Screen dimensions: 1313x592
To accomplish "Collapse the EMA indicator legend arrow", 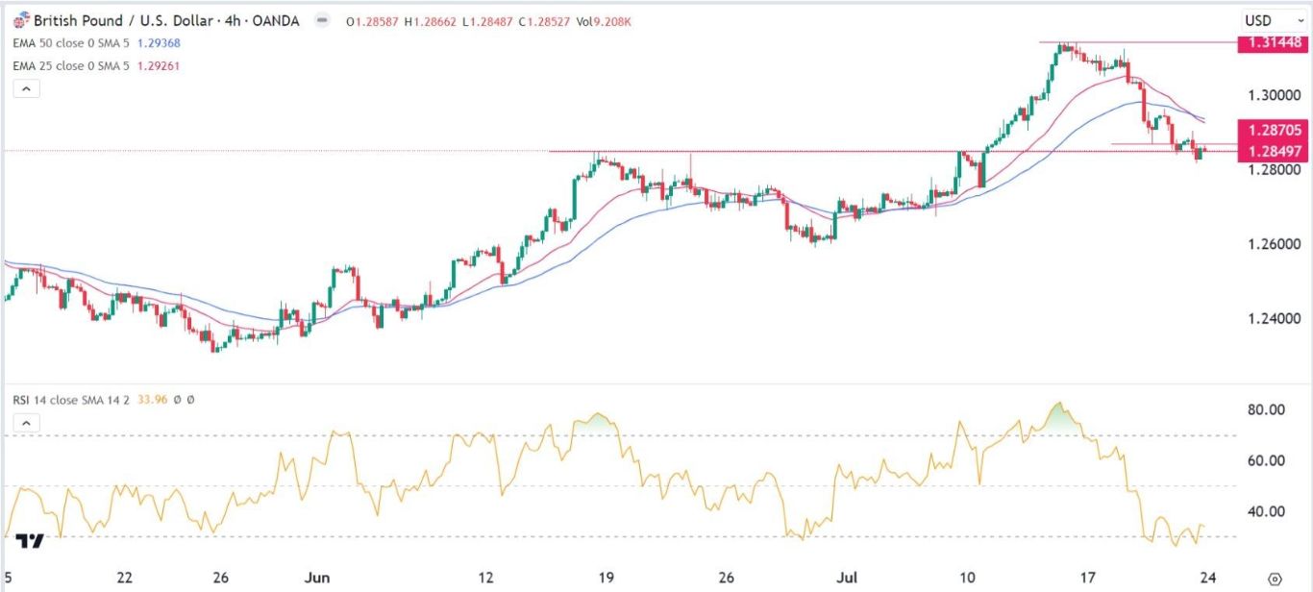I will pos(25,89).
